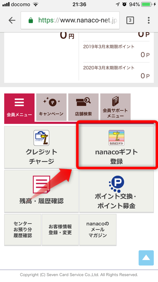Tap the nanacoギフト rainbow giraffe icon

tap(116, 138)
